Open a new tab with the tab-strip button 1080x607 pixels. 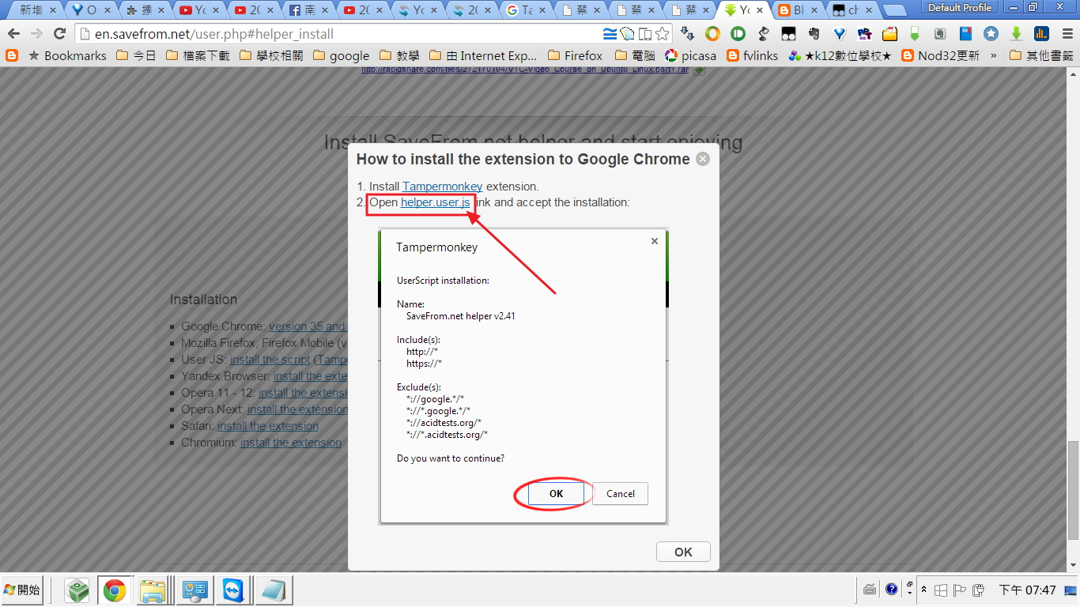[894, 11]
